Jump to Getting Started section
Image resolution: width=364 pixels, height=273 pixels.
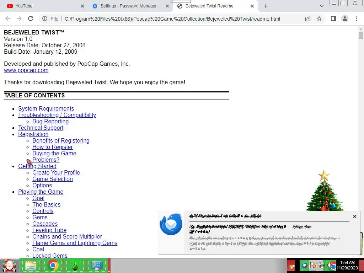[x=37, y=166]
